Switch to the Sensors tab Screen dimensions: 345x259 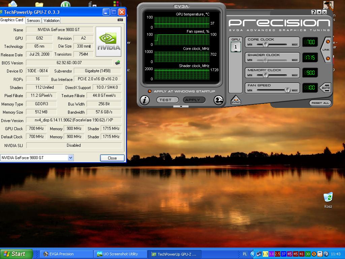pyautogui.click(x=33, y=21)
